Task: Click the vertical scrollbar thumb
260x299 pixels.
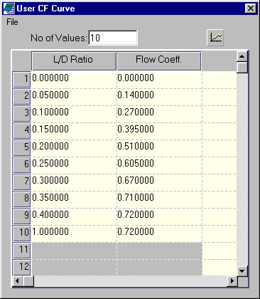Action: (x=242, y=68)
